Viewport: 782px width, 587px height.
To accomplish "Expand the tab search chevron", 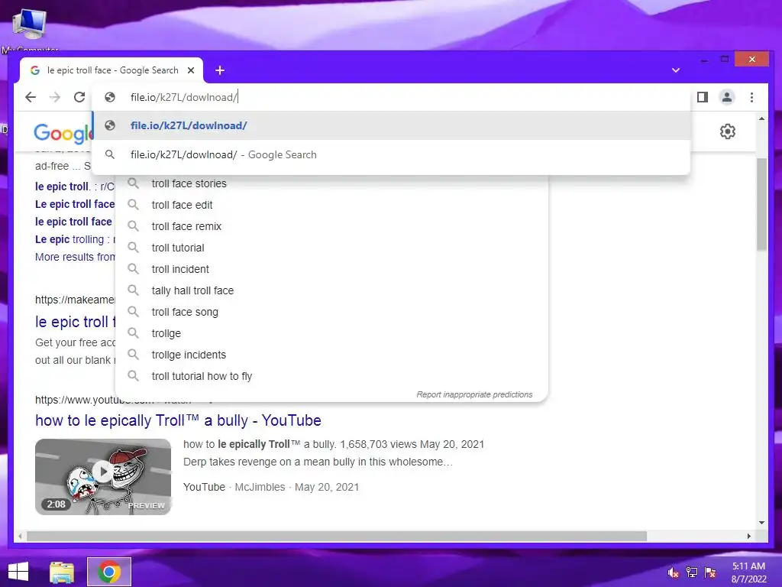I will [x=676, y=70].
